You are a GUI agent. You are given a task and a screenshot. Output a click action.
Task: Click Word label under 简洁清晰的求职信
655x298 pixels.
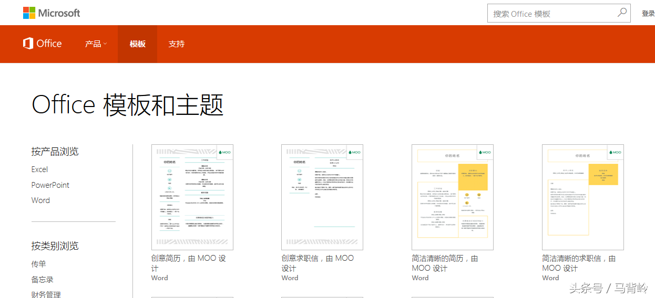pyautogui.click(x=551, y=278)
